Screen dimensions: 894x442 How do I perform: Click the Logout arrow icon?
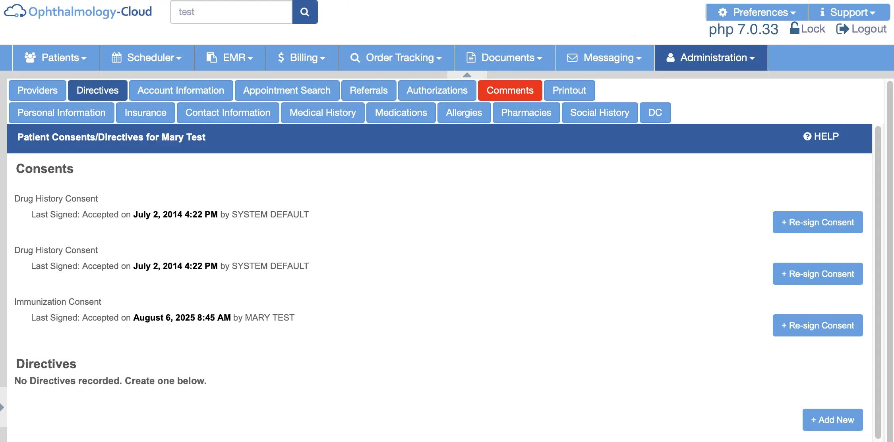pyautogui.click(x=842, y=29)
